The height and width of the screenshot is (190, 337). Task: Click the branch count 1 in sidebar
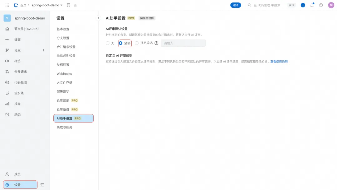43,50
